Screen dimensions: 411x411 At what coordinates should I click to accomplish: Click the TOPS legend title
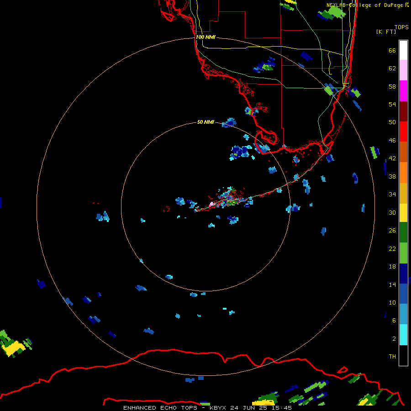point(401,27)
